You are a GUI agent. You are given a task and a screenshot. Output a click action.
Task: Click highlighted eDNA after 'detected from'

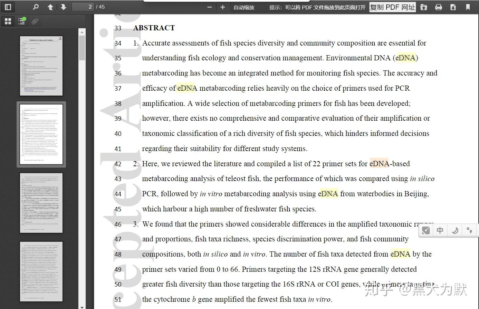400,254
